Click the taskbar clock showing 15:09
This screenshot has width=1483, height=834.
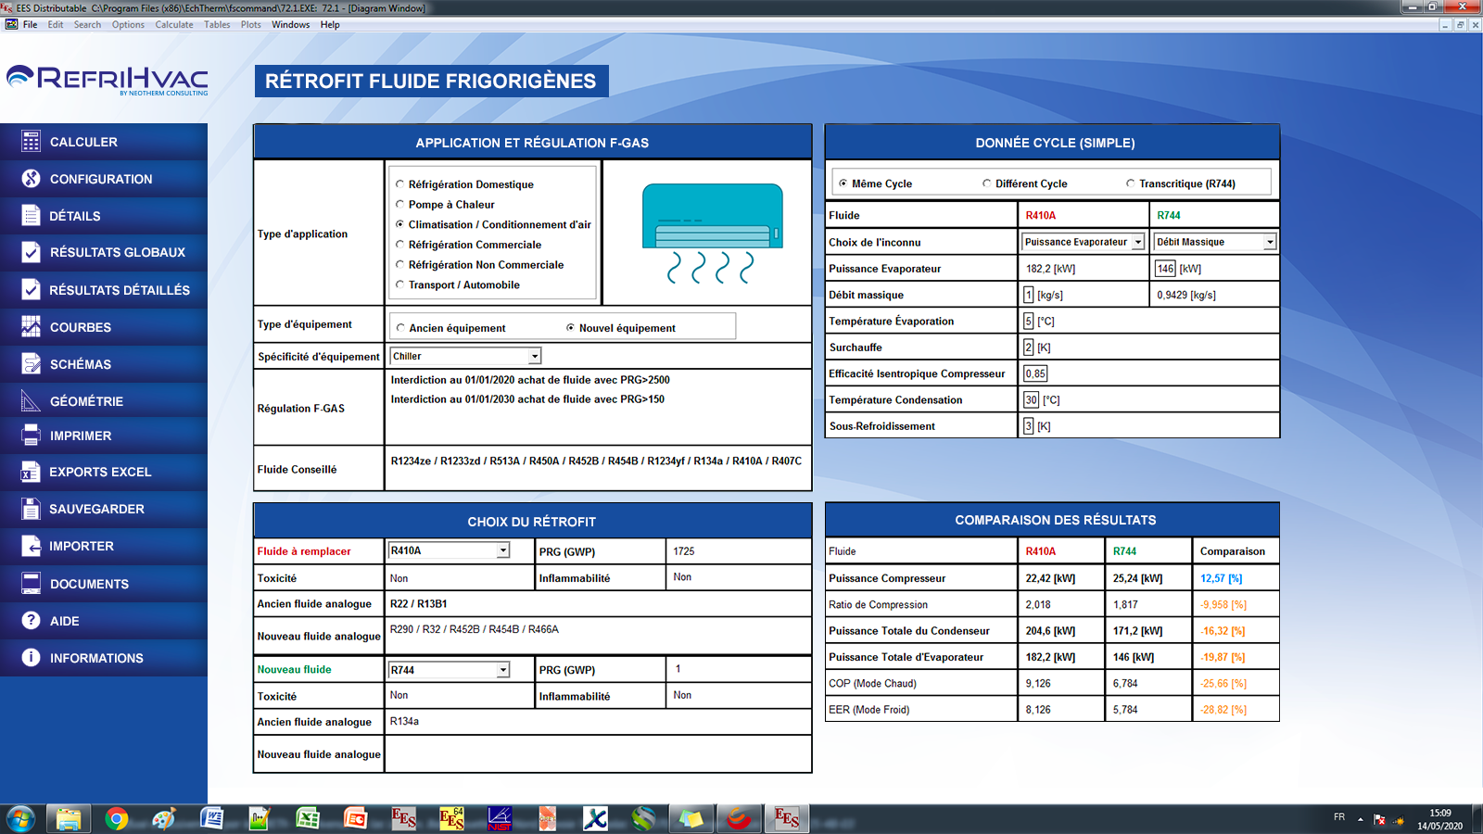(1440, 813)
